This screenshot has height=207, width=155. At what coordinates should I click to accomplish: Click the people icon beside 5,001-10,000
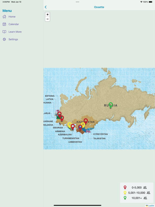click(x=149, y=193)
